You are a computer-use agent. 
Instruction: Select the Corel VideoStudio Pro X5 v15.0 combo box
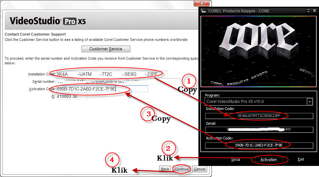point(259,102)
